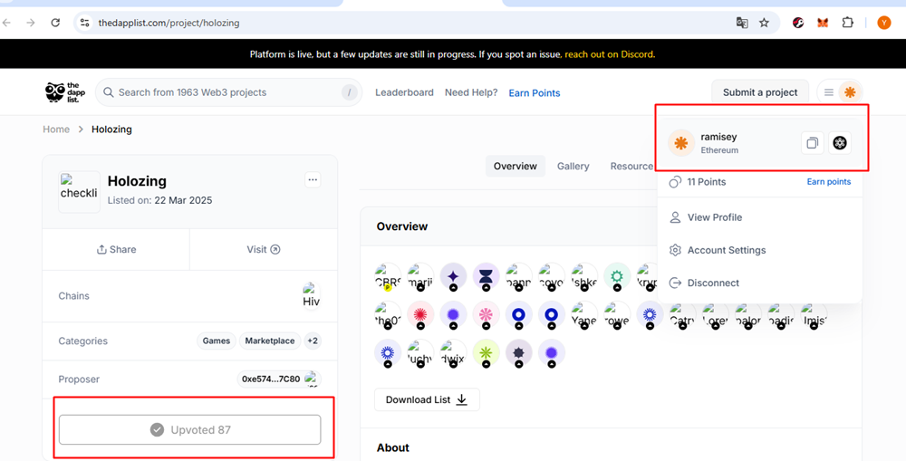Click the slash shortcut badge in search
Screen dimensions: 906x461
point(349,92)
